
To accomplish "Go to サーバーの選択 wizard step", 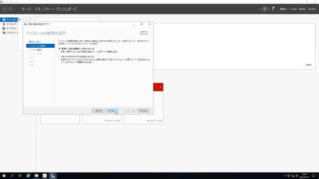I will pos(35,50).
